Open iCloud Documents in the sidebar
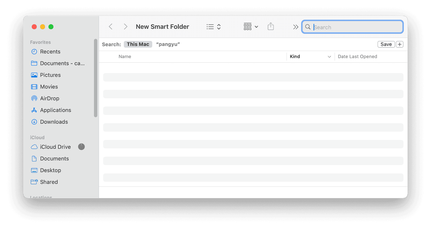431x229 pixels. [54, 159]
